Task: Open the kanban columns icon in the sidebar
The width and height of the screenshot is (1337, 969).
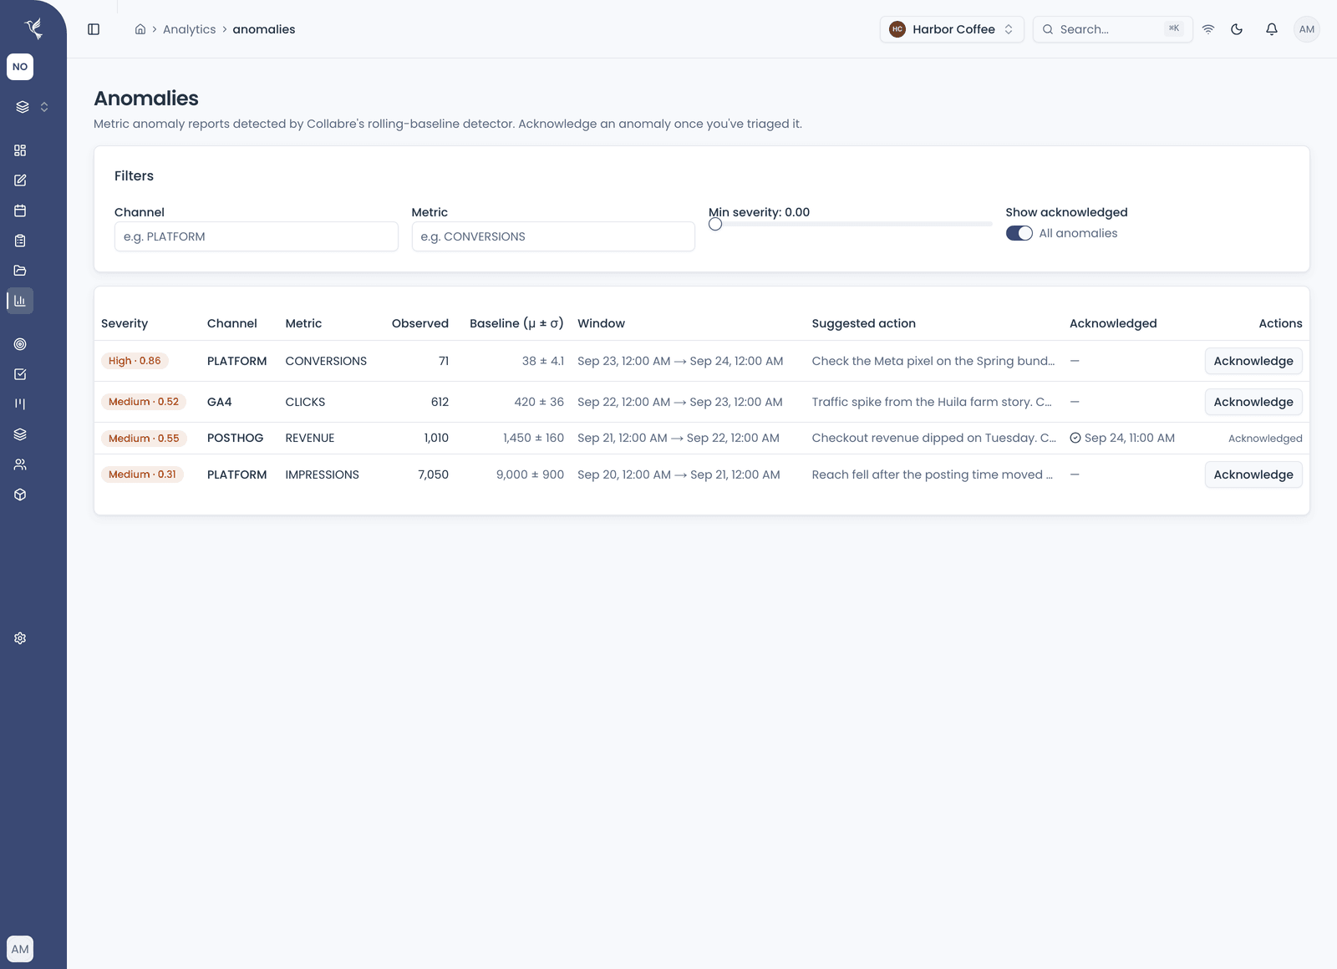Action: [x=20, y=404]
